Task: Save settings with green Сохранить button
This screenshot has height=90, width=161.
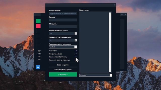Action: (63, 74)
